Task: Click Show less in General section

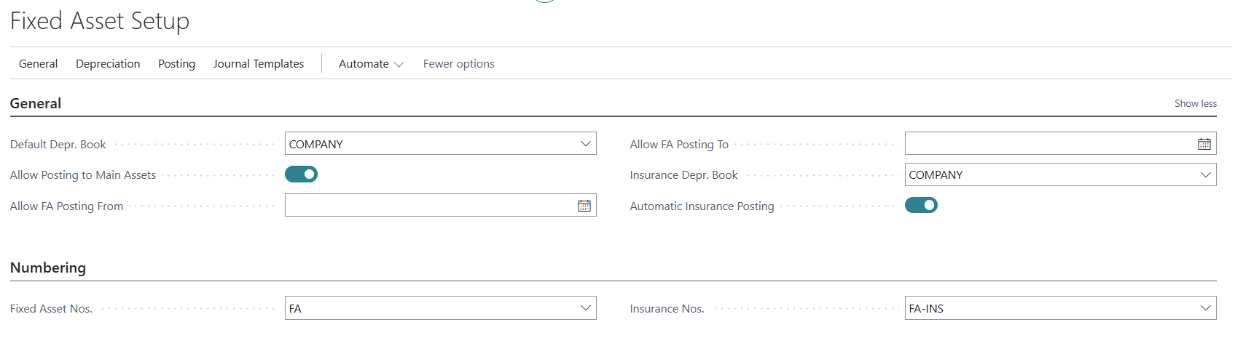Action: click(x=1195, y=104)
